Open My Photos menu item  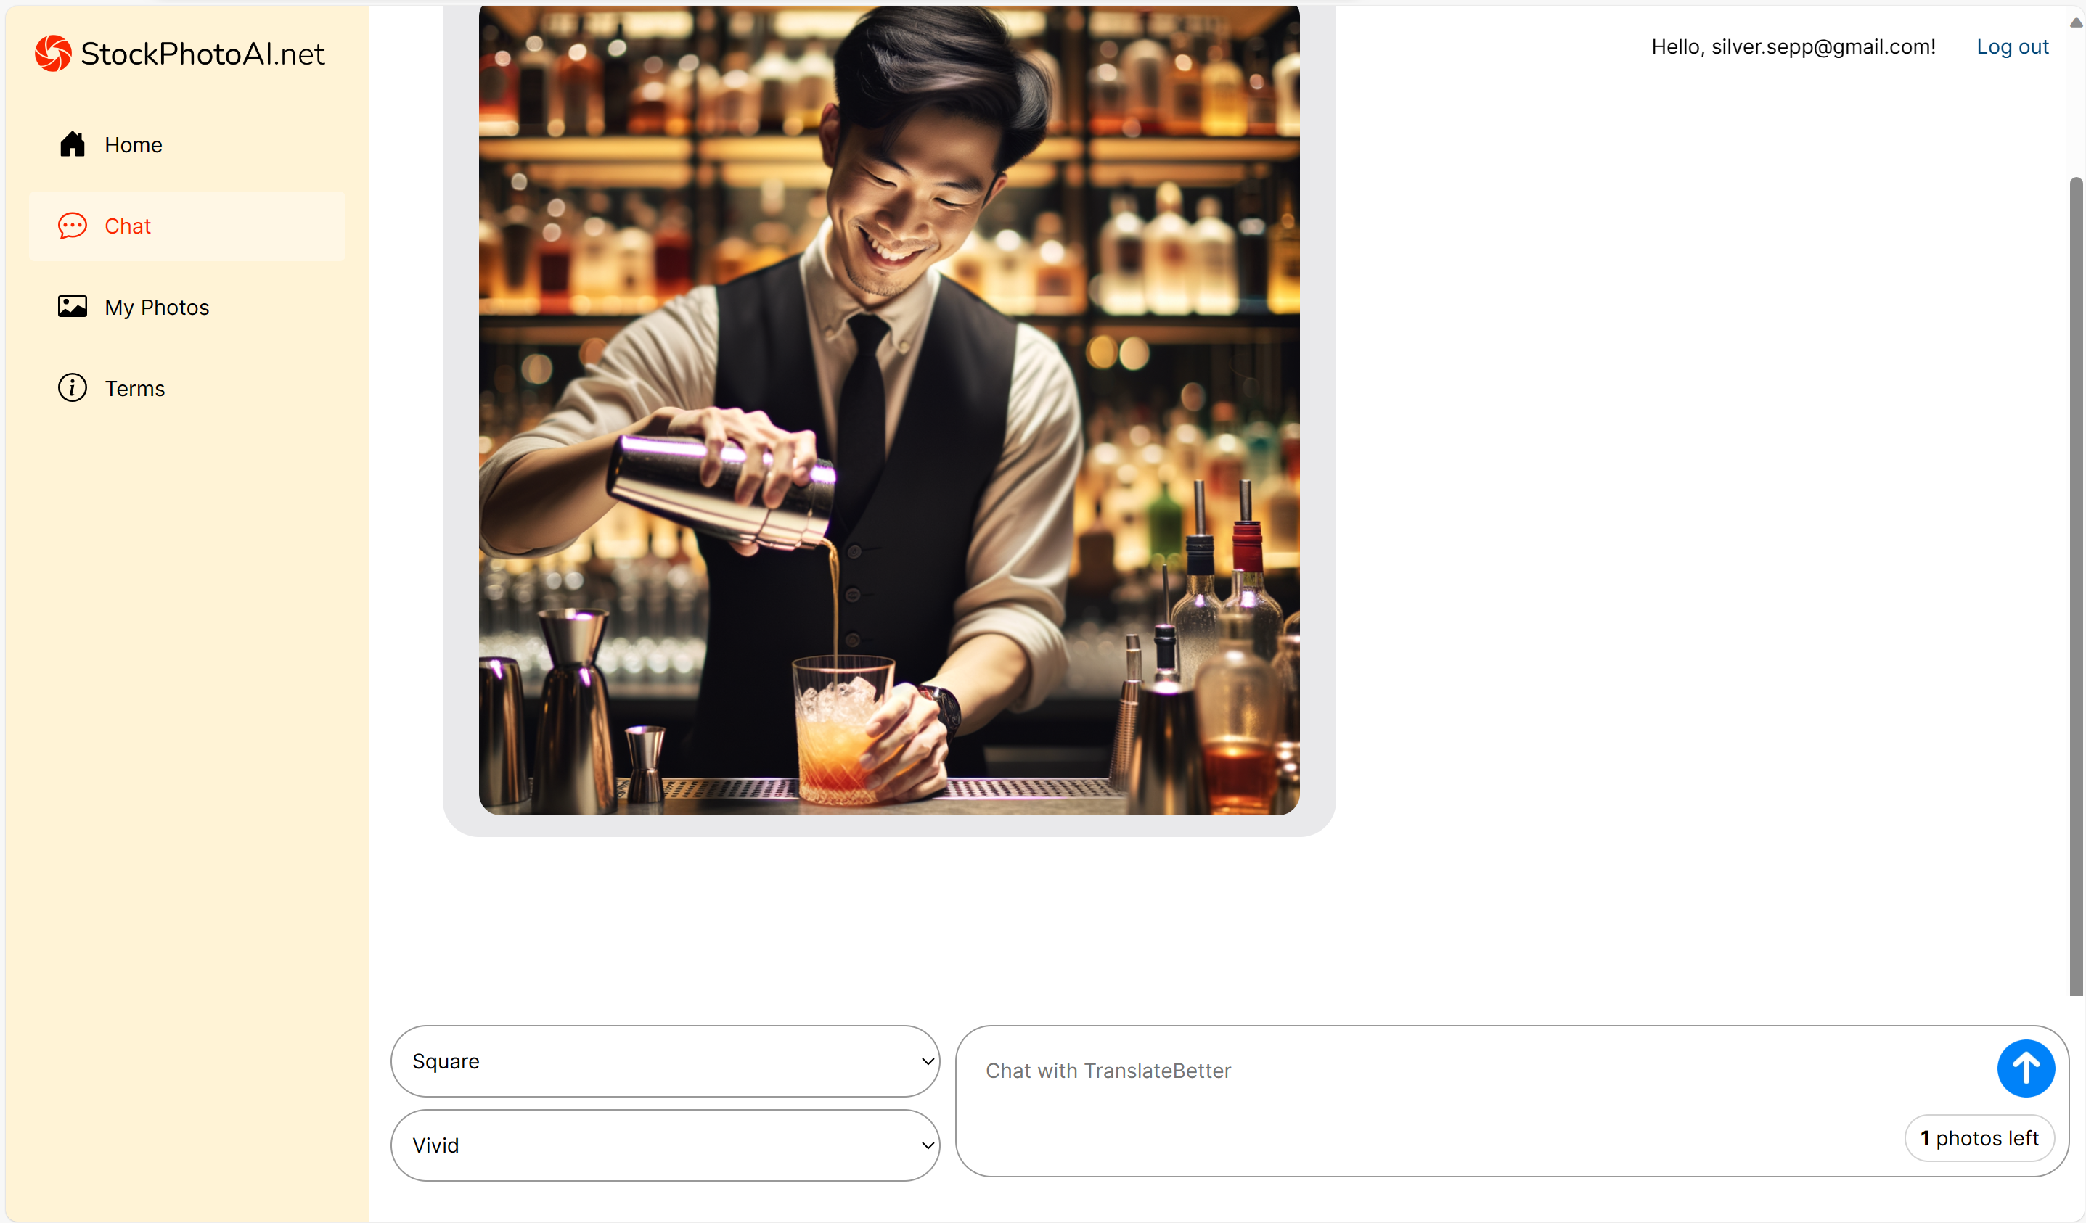point(157,307)
